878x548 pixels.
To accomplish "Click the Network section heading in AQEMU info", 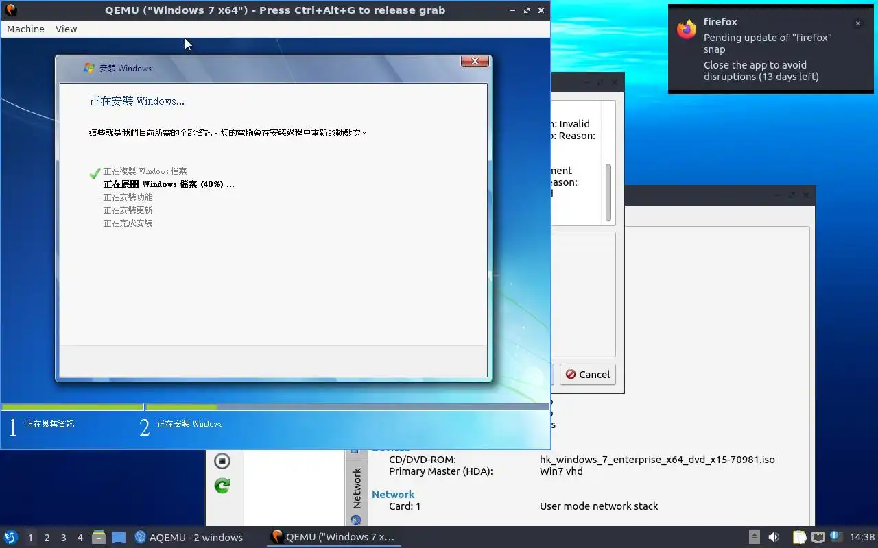I will point(393,494).
